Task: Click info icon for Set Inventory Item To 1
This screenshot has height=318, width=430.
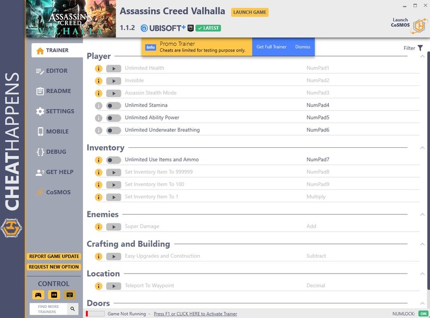Action: (99, 197)
